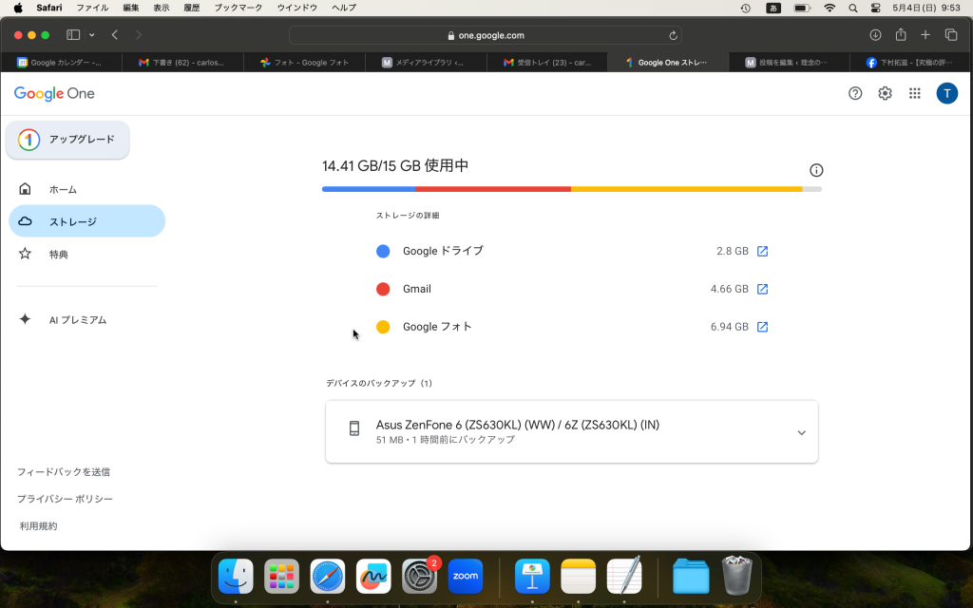Click the Time Machine menu bar icon
This screenshot has height=608, width=973.
pyautogui.click(x=746, y=8)
